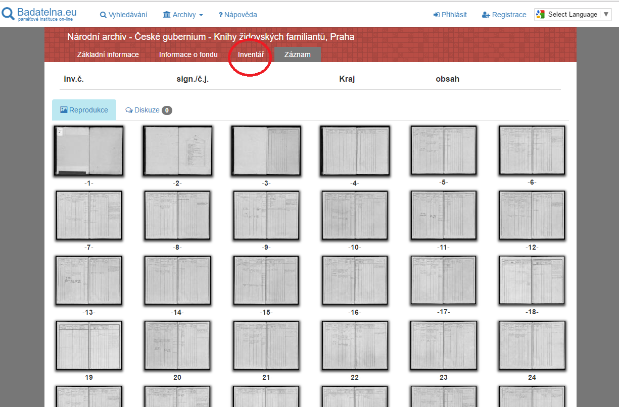Open page thumbnail -11-
Image resolution: width=619 pixels, height=407 pixels.
444,215
